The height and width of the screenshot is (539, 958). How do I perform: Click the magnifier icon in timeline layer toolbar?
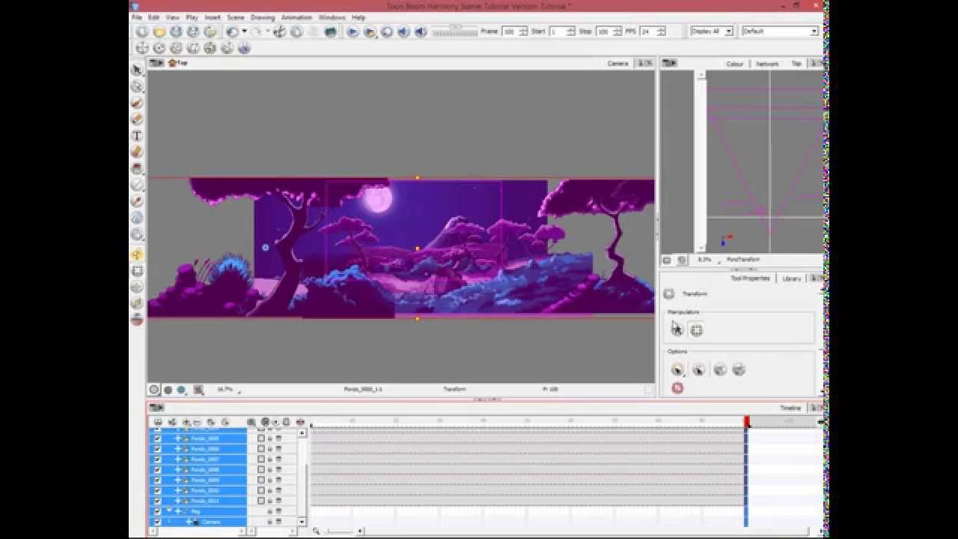[251, 422]
